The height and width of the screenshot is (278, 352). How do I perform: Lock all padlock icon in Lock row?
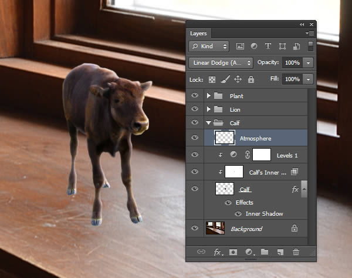tap(251, 79)
